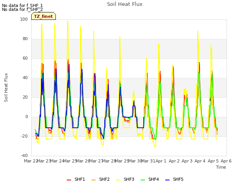
Task: Select the SHF1 legend label
Action: click(80, 179)
